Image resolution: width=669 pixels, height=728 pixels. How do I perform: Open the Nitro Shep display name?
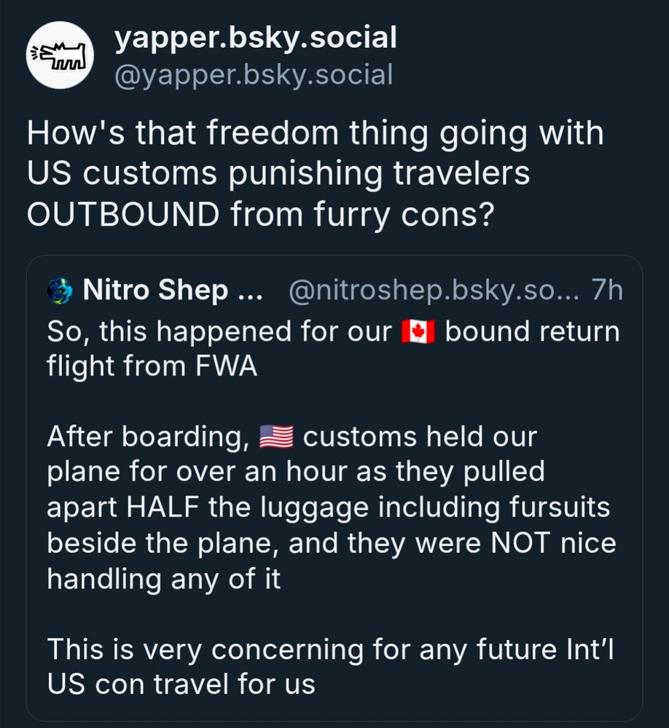pos(173,290)
